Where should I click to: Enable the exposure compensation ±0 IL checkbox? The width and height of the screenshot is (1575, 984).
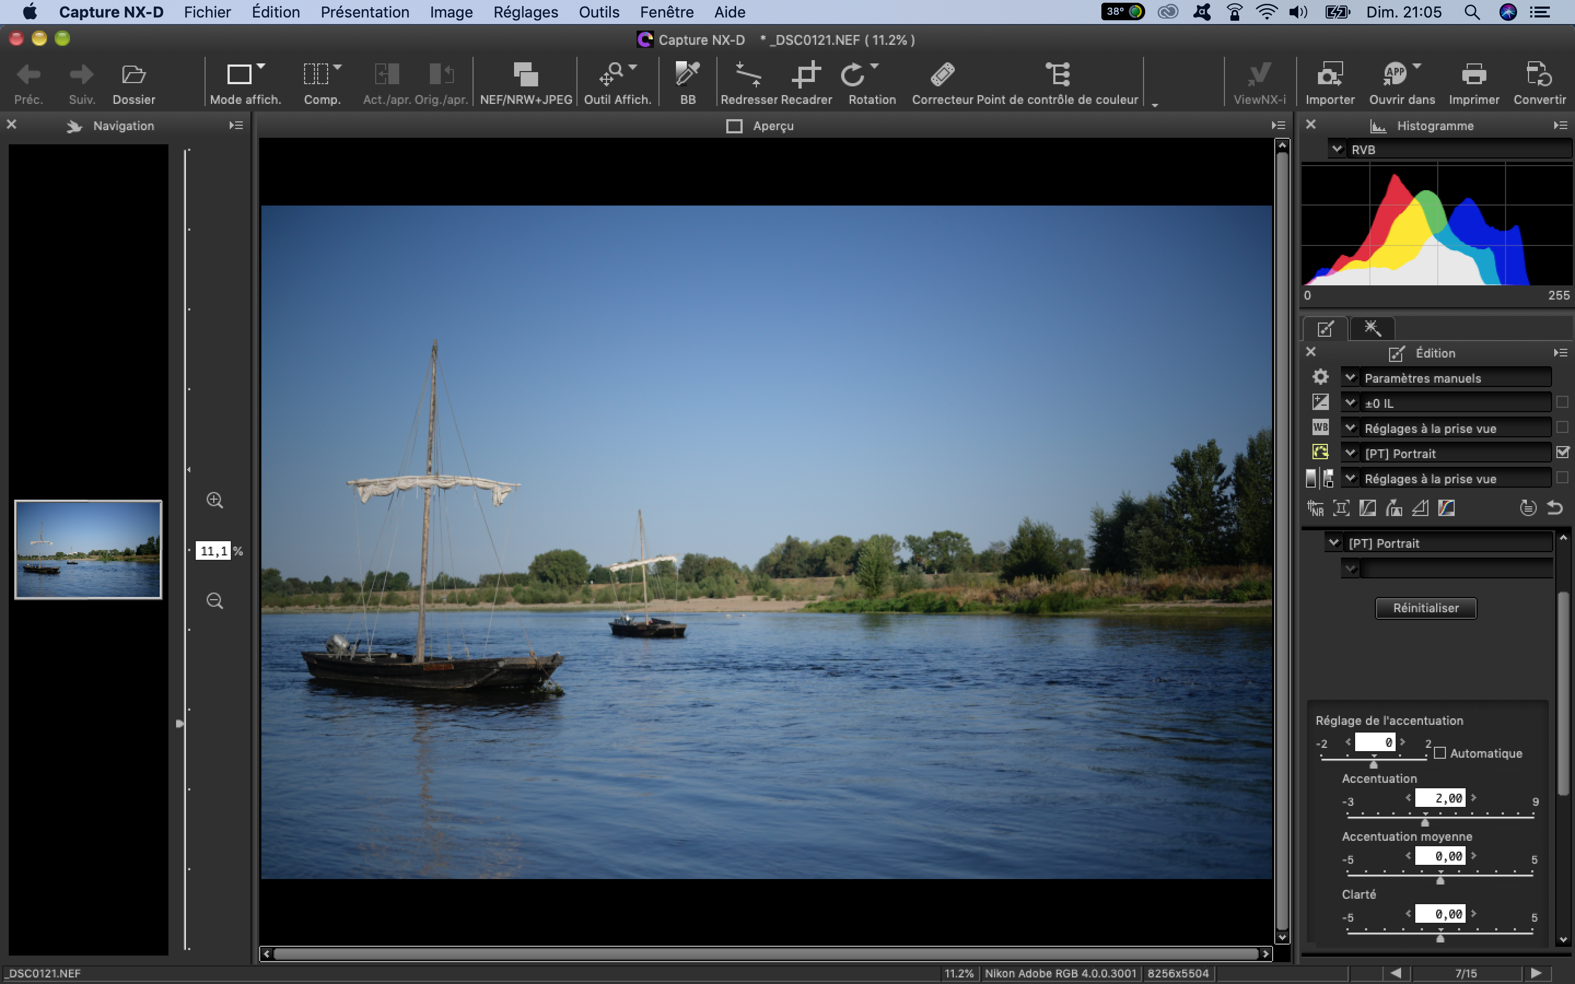(1562, 402)
